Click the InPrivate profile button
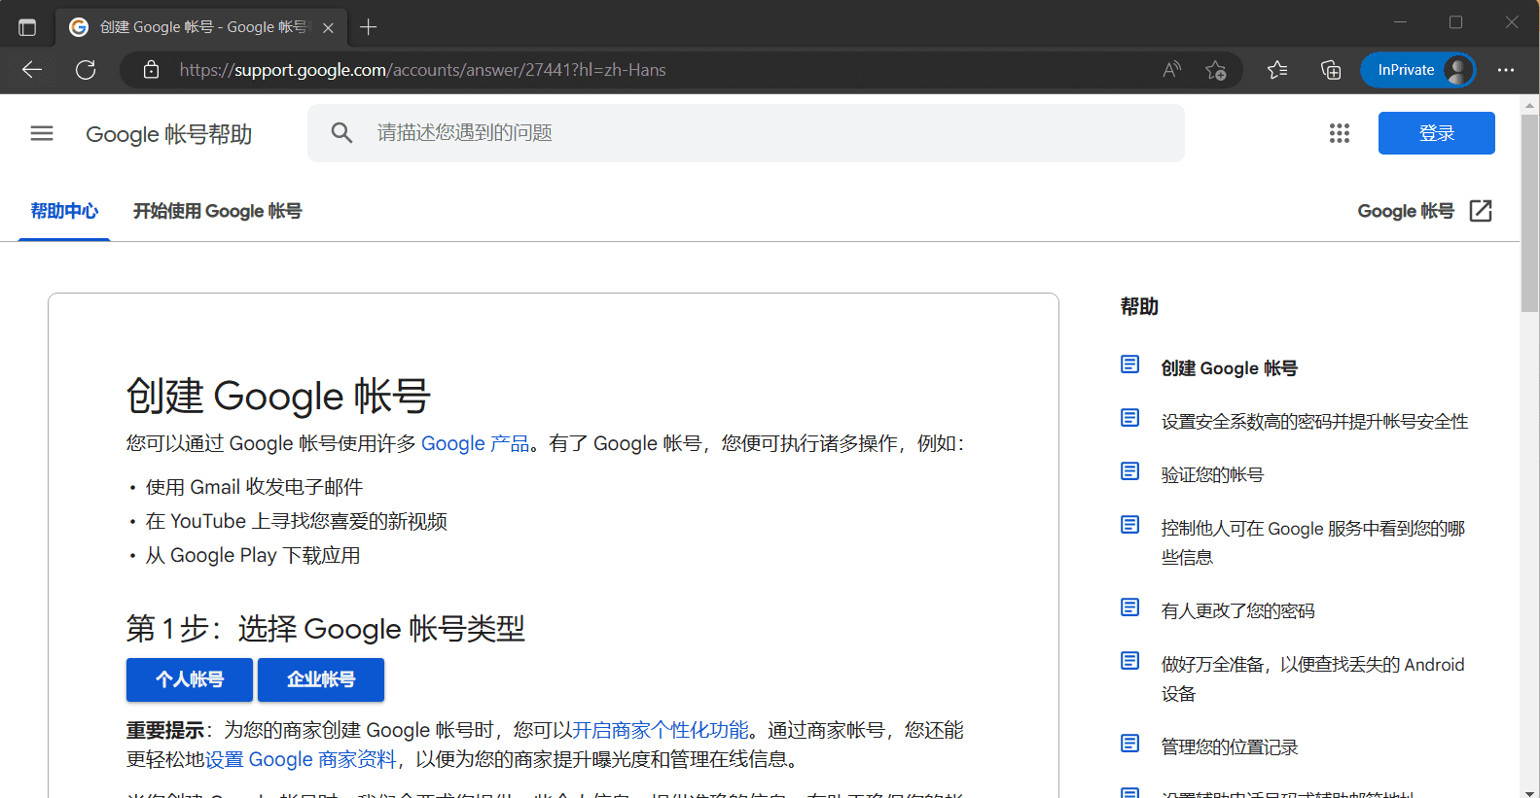 point(1417,70)
